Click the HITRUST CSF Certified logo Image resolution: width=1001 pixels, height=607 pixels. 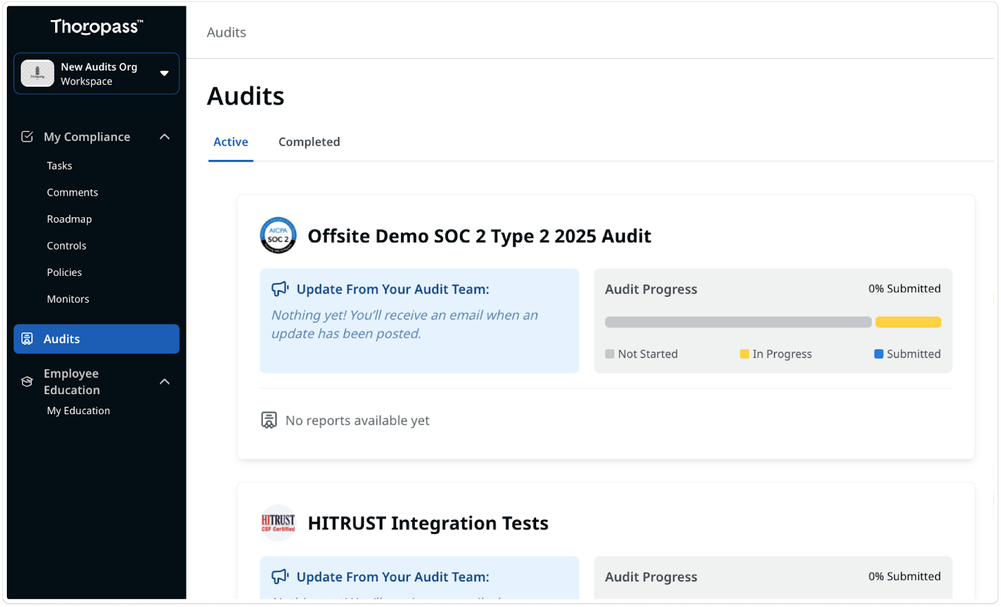tap(278, 523)
